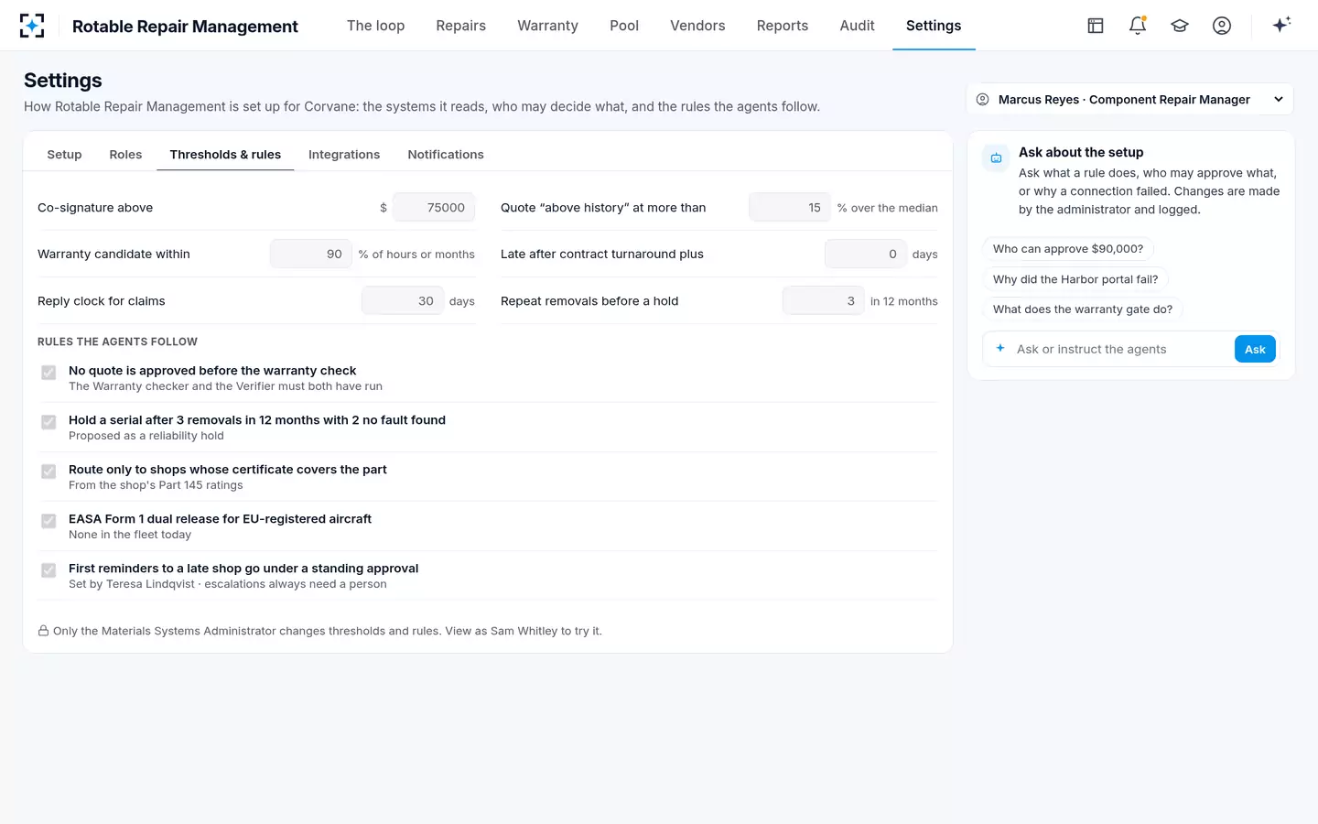Image resolution: width=1318 pixels, height=824 pixels.
Task: Switch to the Setup tab
Action: (64, 155)
